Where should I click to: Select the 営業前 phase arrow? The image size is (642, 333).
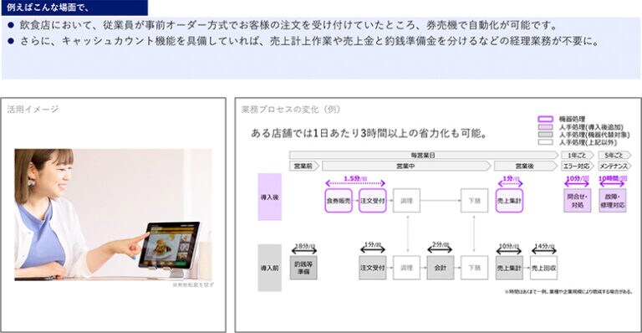(x=303, y=166)
